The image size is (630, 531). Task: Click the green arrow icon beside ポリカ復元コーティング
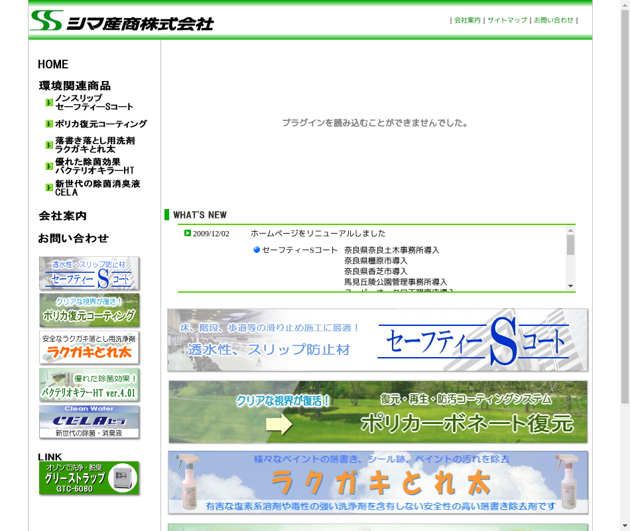pos(49,124)
